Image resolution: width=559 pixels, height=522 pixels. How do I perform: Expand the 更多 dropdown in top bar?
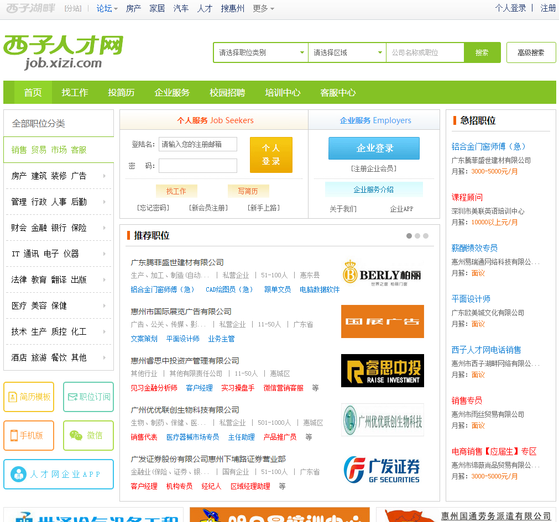(x=263, y=8)
